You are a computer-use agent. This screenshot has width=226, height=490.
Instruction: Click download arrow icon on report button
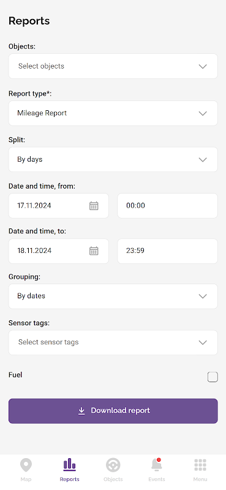pyautogui.click(x=81, y=411)
